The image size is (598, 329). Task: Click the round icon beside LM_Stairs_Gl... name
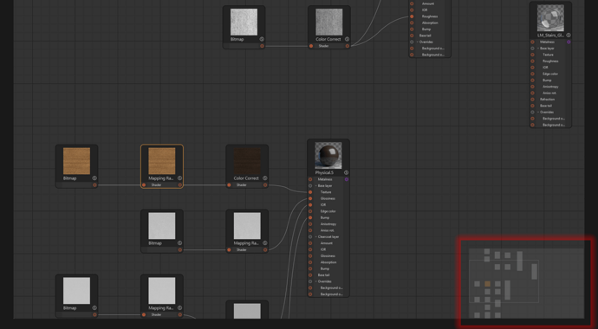point(569,35)
